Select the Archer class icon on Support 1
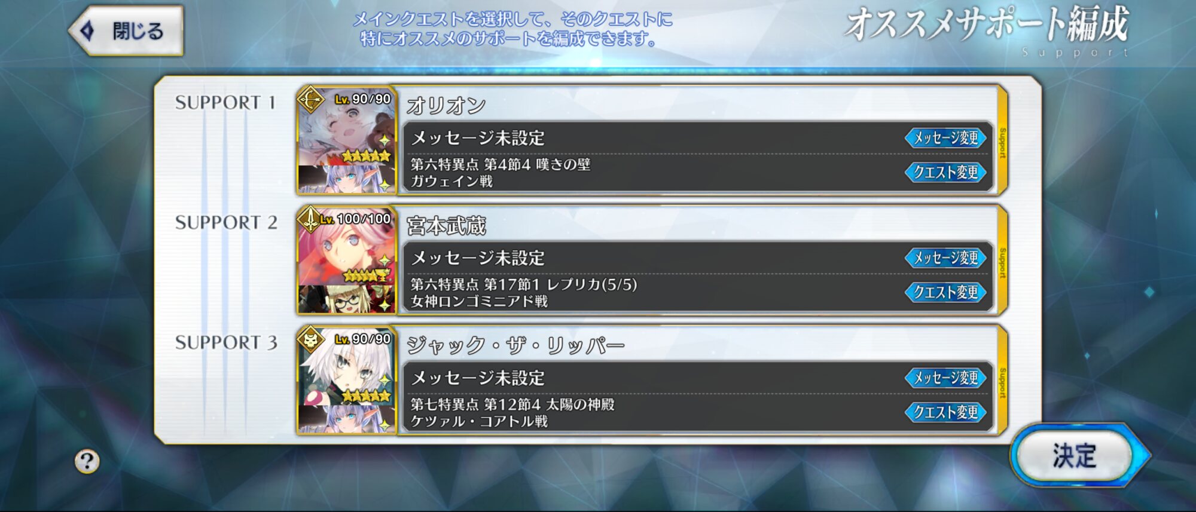 tap(310, 100)
